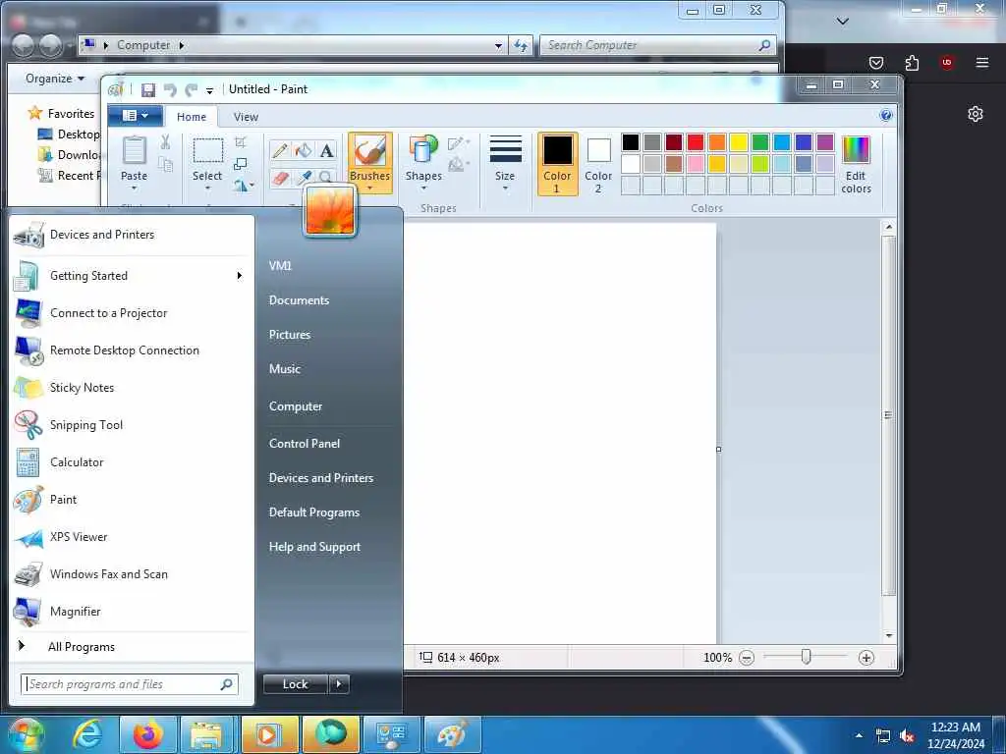This screenshot has height=754, width=1006.
Task: Select the Color 1 button
Action: (557, 164)
